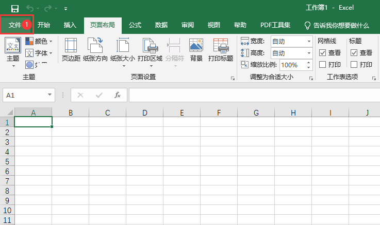Click the Undo arrow icon
The image size is (380, 225).
pos(30,8)
